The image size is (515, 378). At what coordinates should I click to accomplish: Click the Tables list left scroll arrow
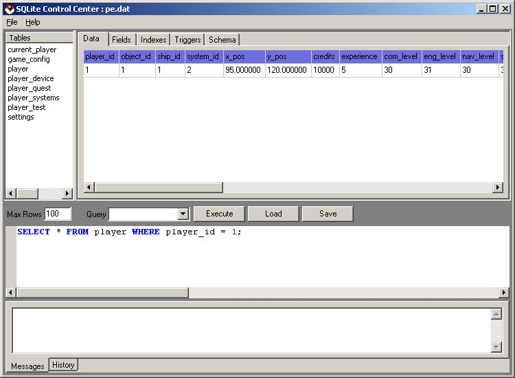[11, 194]
